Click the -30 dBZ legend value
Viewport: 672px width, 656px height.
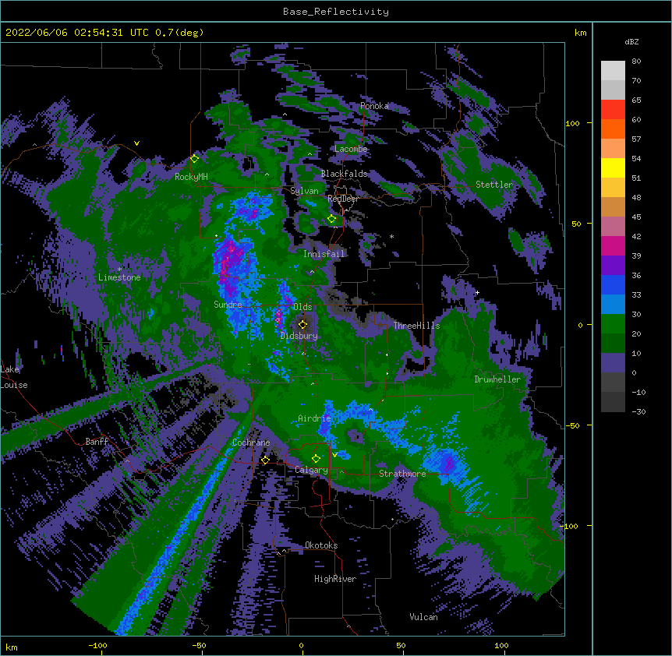638,411
